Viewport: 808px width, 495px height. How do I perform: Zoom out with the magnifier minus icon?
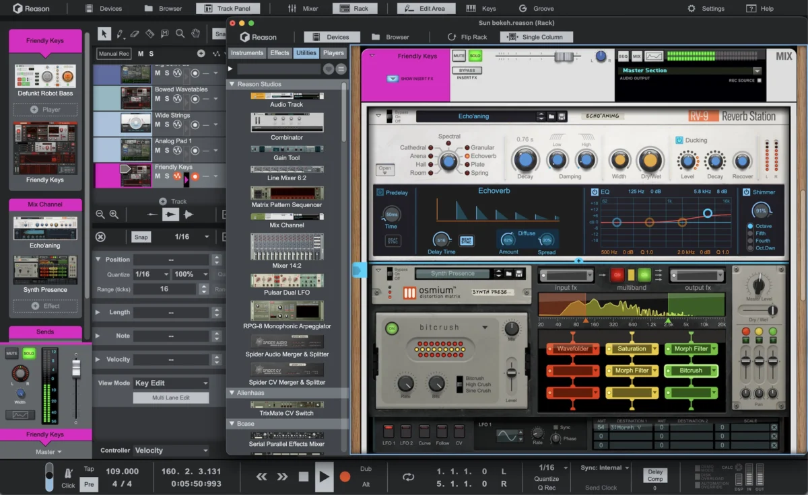click(100, 215)
